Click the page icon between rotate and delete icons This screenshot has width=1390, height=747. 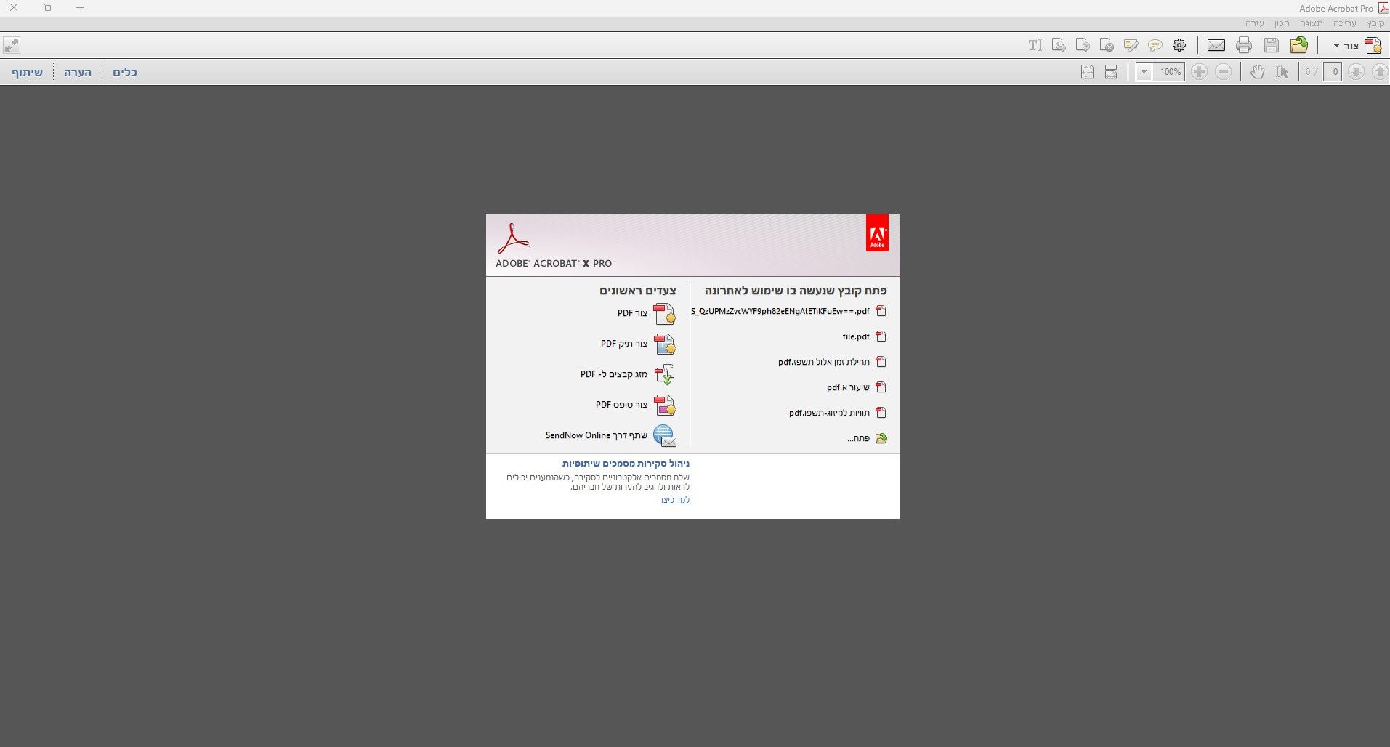point(1083,45)
